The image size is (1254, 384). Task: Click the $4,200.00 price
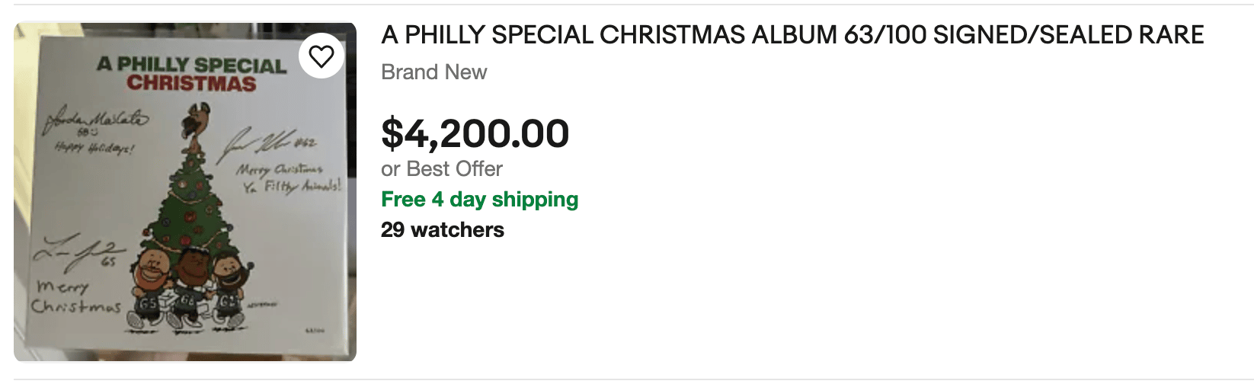point(475,134)
